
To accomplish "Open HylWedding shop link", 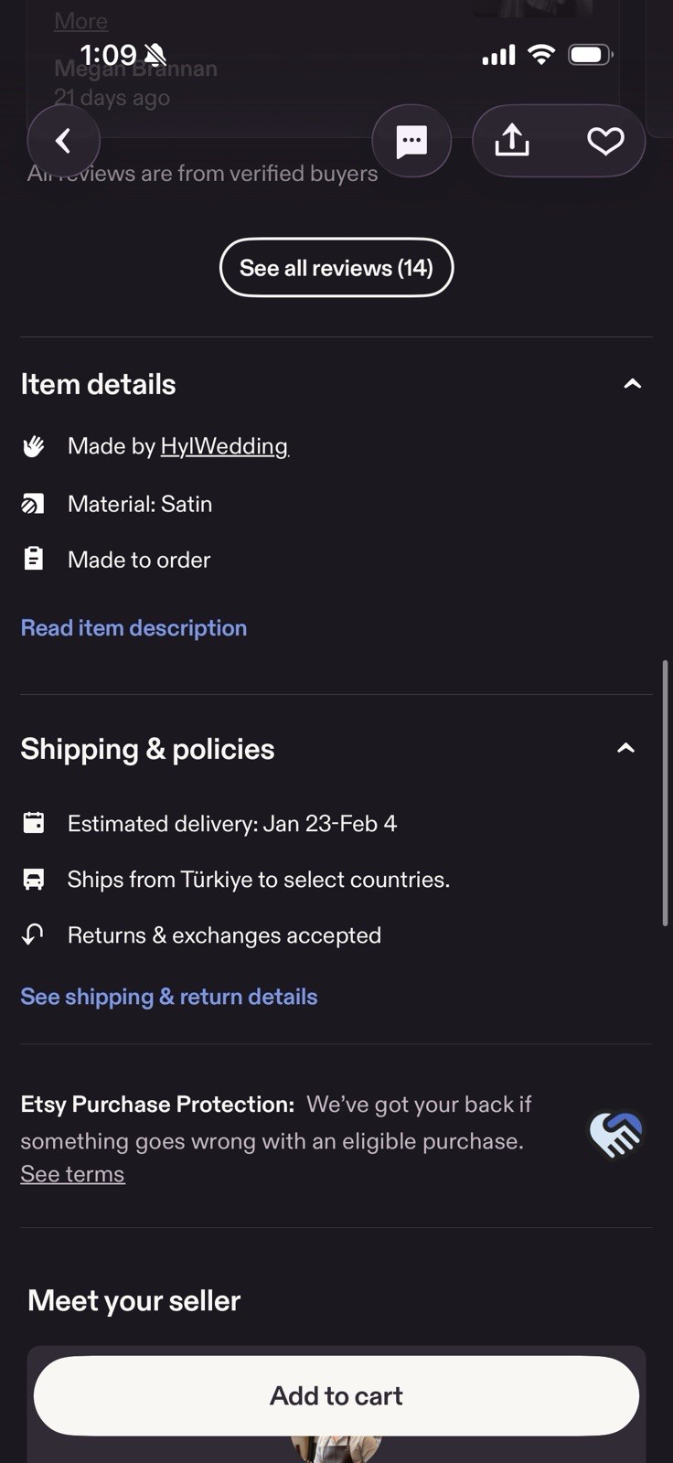I will coord(224,446).
